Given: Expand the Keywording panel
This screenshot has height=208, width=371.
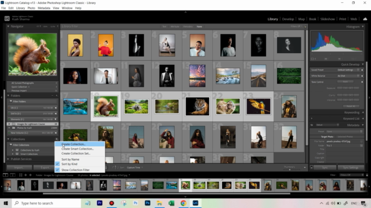Looking at the screenshot, I should click(362, 112).
